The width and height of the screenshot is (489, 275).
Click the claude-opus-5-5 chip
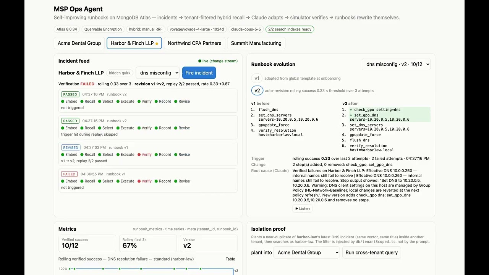246,29
